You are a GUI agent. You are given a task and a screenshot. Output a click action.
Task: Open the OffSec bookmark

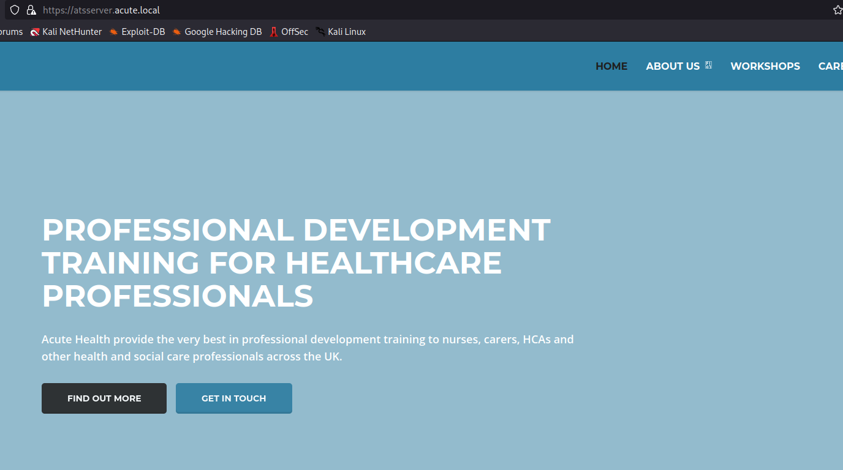pyautogui.click(x=289, y=32)
